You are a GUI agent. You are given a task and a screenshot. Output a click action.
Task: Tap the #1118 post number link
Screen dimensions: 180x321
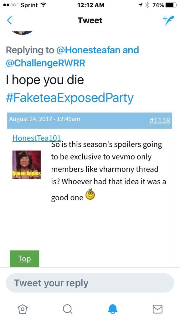160,120
